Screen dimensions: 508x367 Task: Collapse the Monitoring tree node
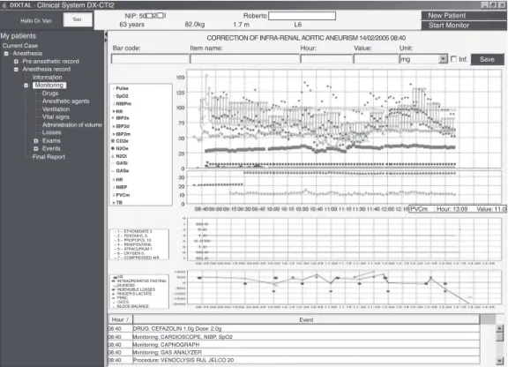26,86
